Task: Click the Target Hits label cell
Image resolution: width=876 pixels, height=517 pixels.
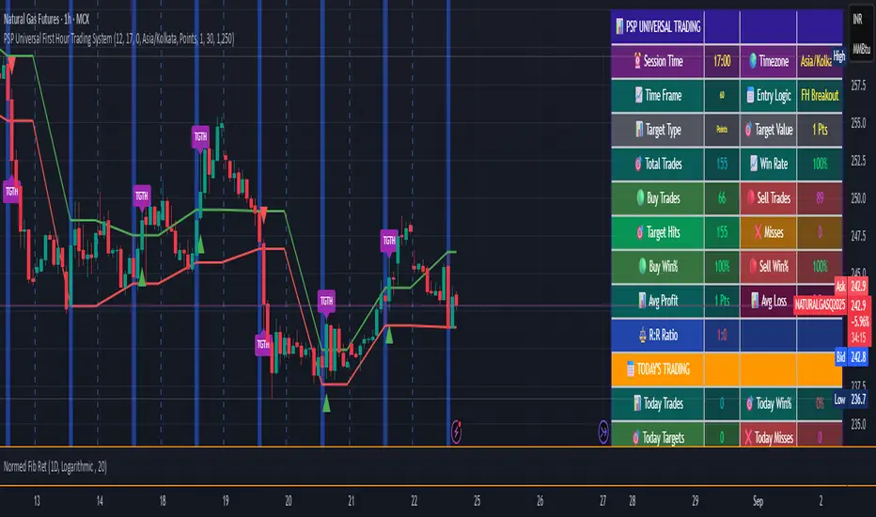Action: [658, 232]
